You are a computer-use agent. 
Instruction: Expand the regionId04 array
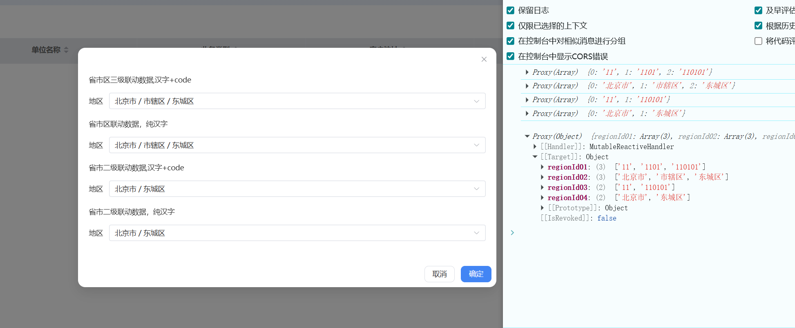pyautogui.click(x=542, y=198)
